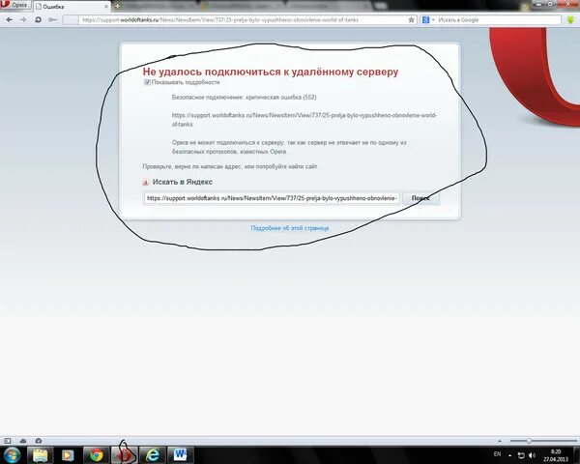
Task: Close the Ошибка tab
Action: pyautogui.click(x=106, y=7)
